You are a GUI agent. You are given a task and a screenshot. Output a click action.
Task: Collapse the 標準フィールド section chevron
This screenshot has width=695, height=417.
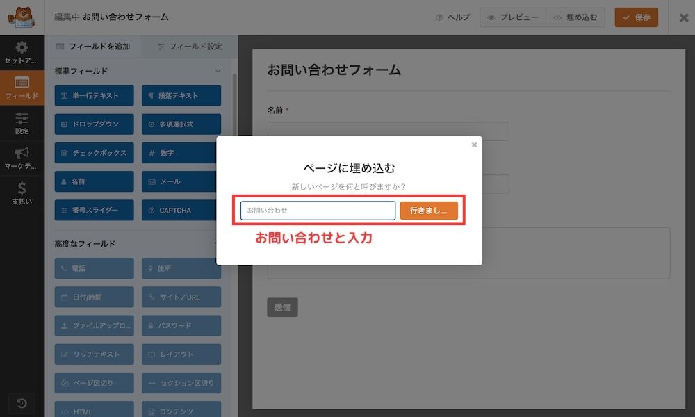coord(218,71)
